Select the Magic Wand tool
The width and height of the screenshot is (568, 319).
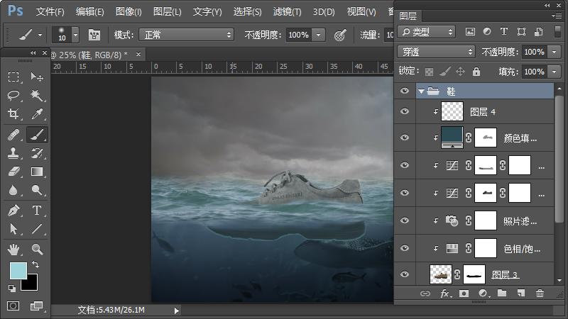[37, 96]
